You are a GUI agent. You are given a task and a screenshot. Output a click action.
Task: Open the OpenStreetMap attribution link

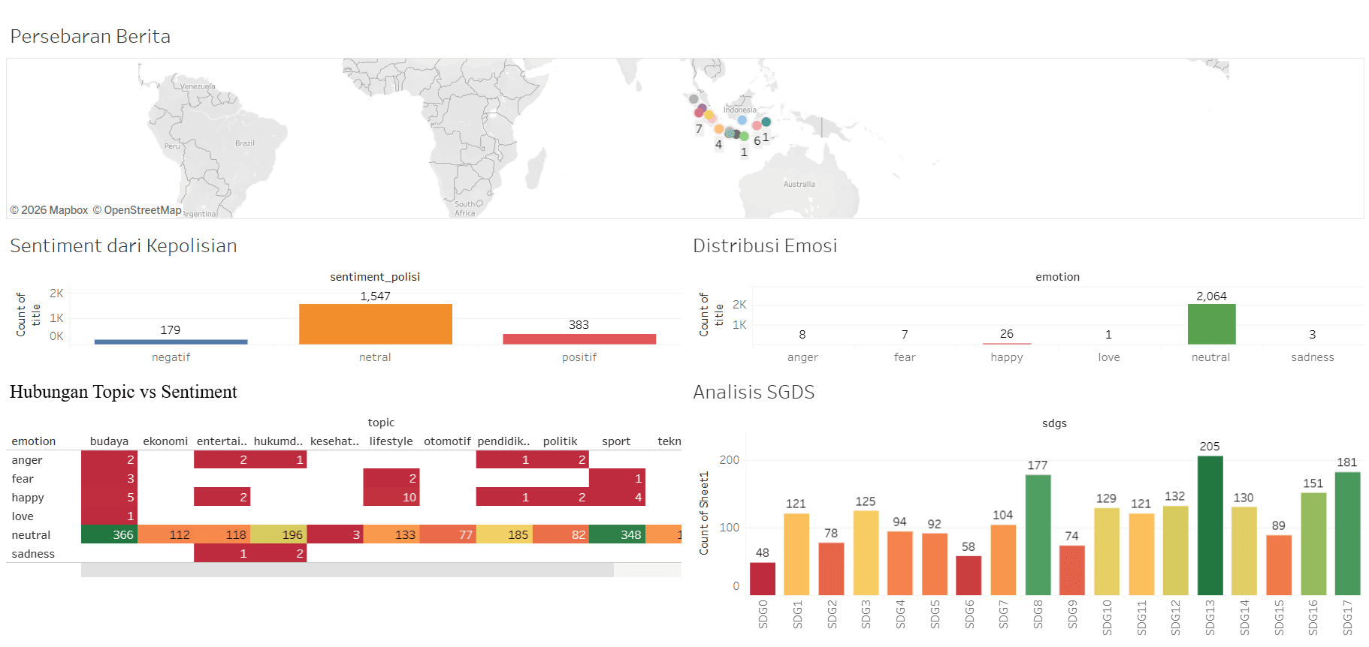pos(137,210)
